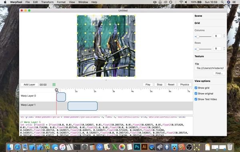240x152 pixels.
Task: Open Photoshop from the dock
Action: [x=137, y=147]
